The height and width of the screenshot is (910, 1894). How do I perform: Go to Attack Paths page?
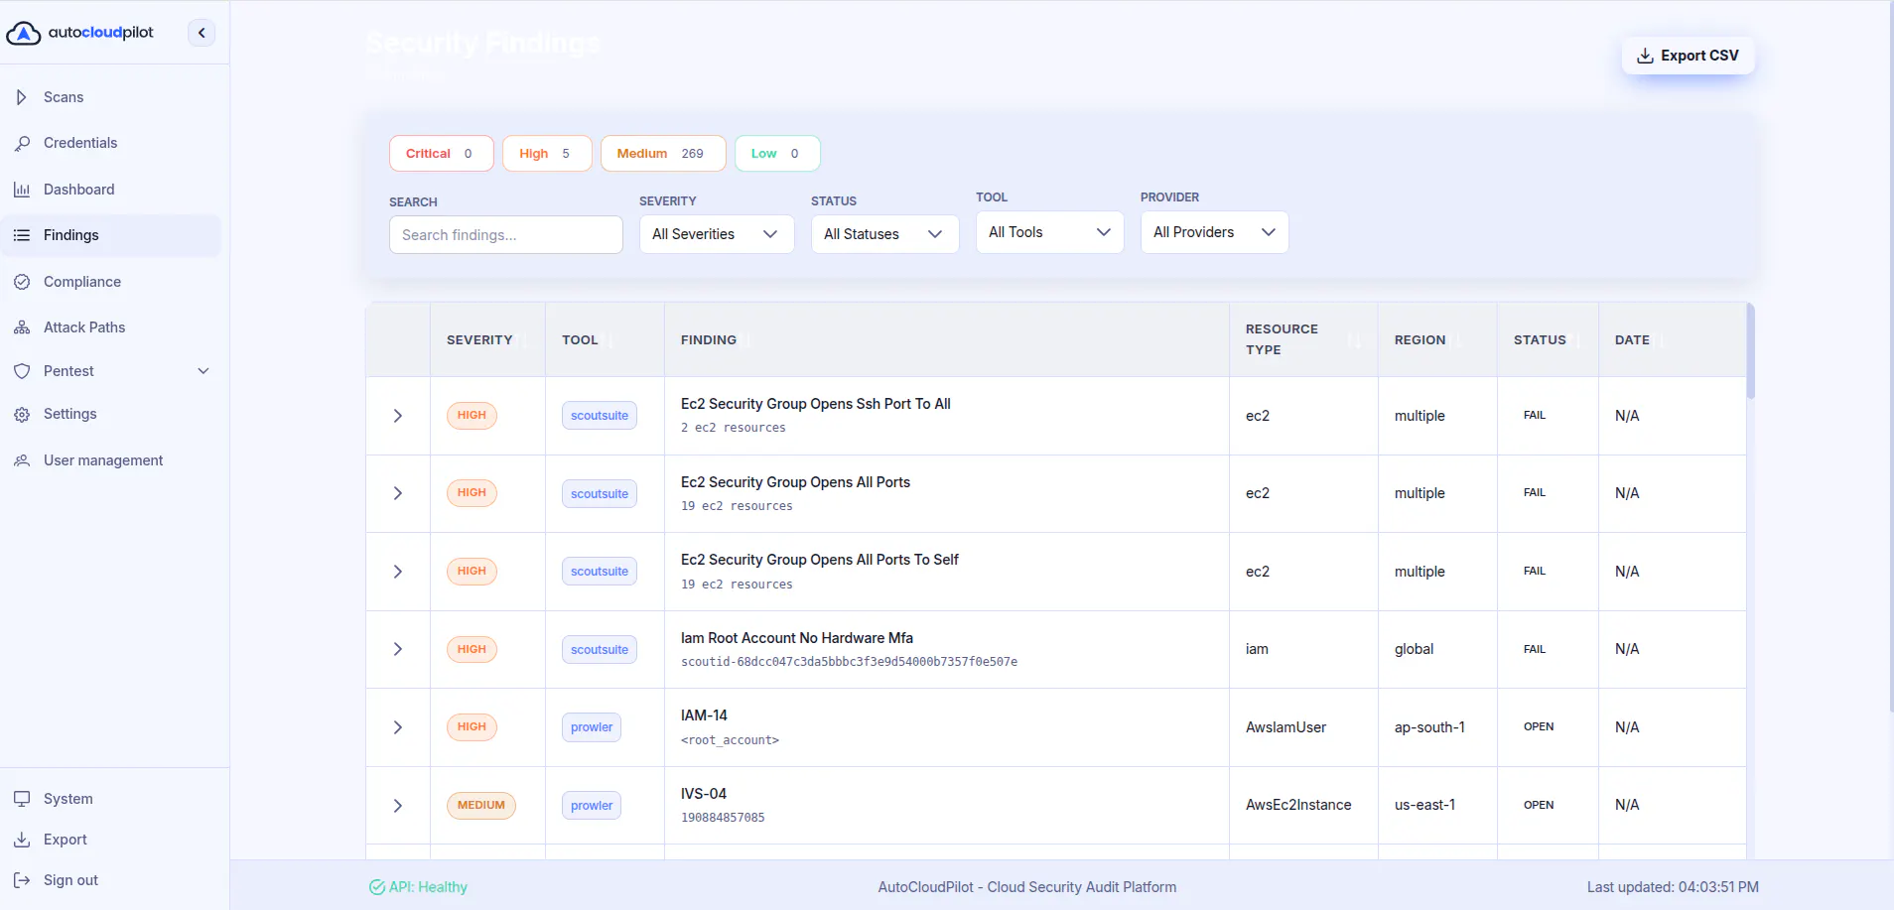(x=111, y=327)
